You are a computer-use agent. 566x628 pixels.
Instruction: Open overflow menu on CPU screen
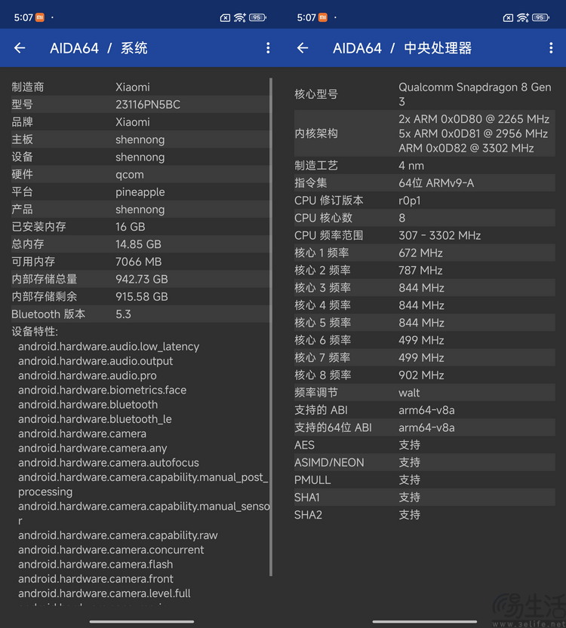[x=551, y=48]
